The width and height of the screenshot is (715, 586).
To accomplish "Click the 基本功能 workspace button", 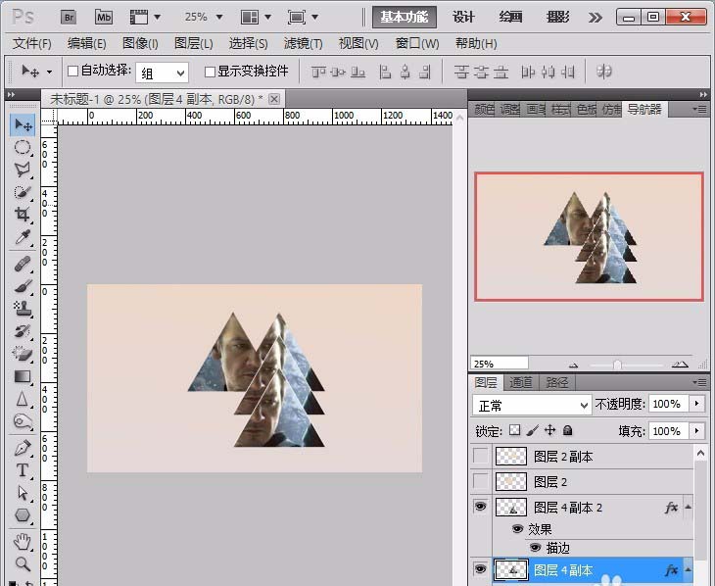I will (x=404, y=18).
